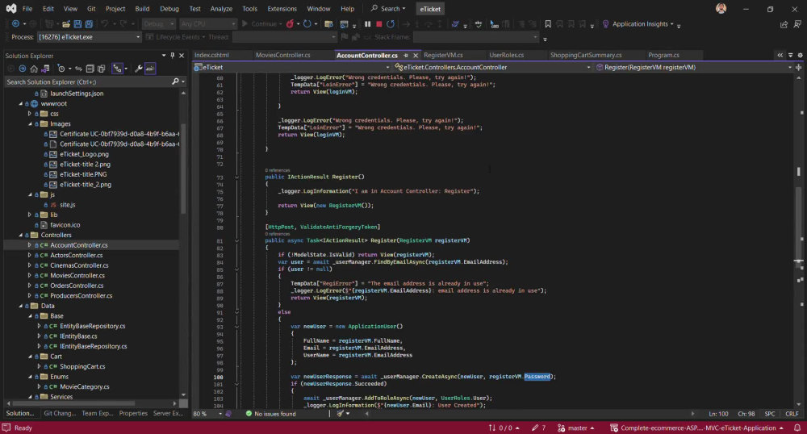Click the repository name in status bar
This screenshot has height=434, width=807.
pyautogui.click(x=696, y=428)
